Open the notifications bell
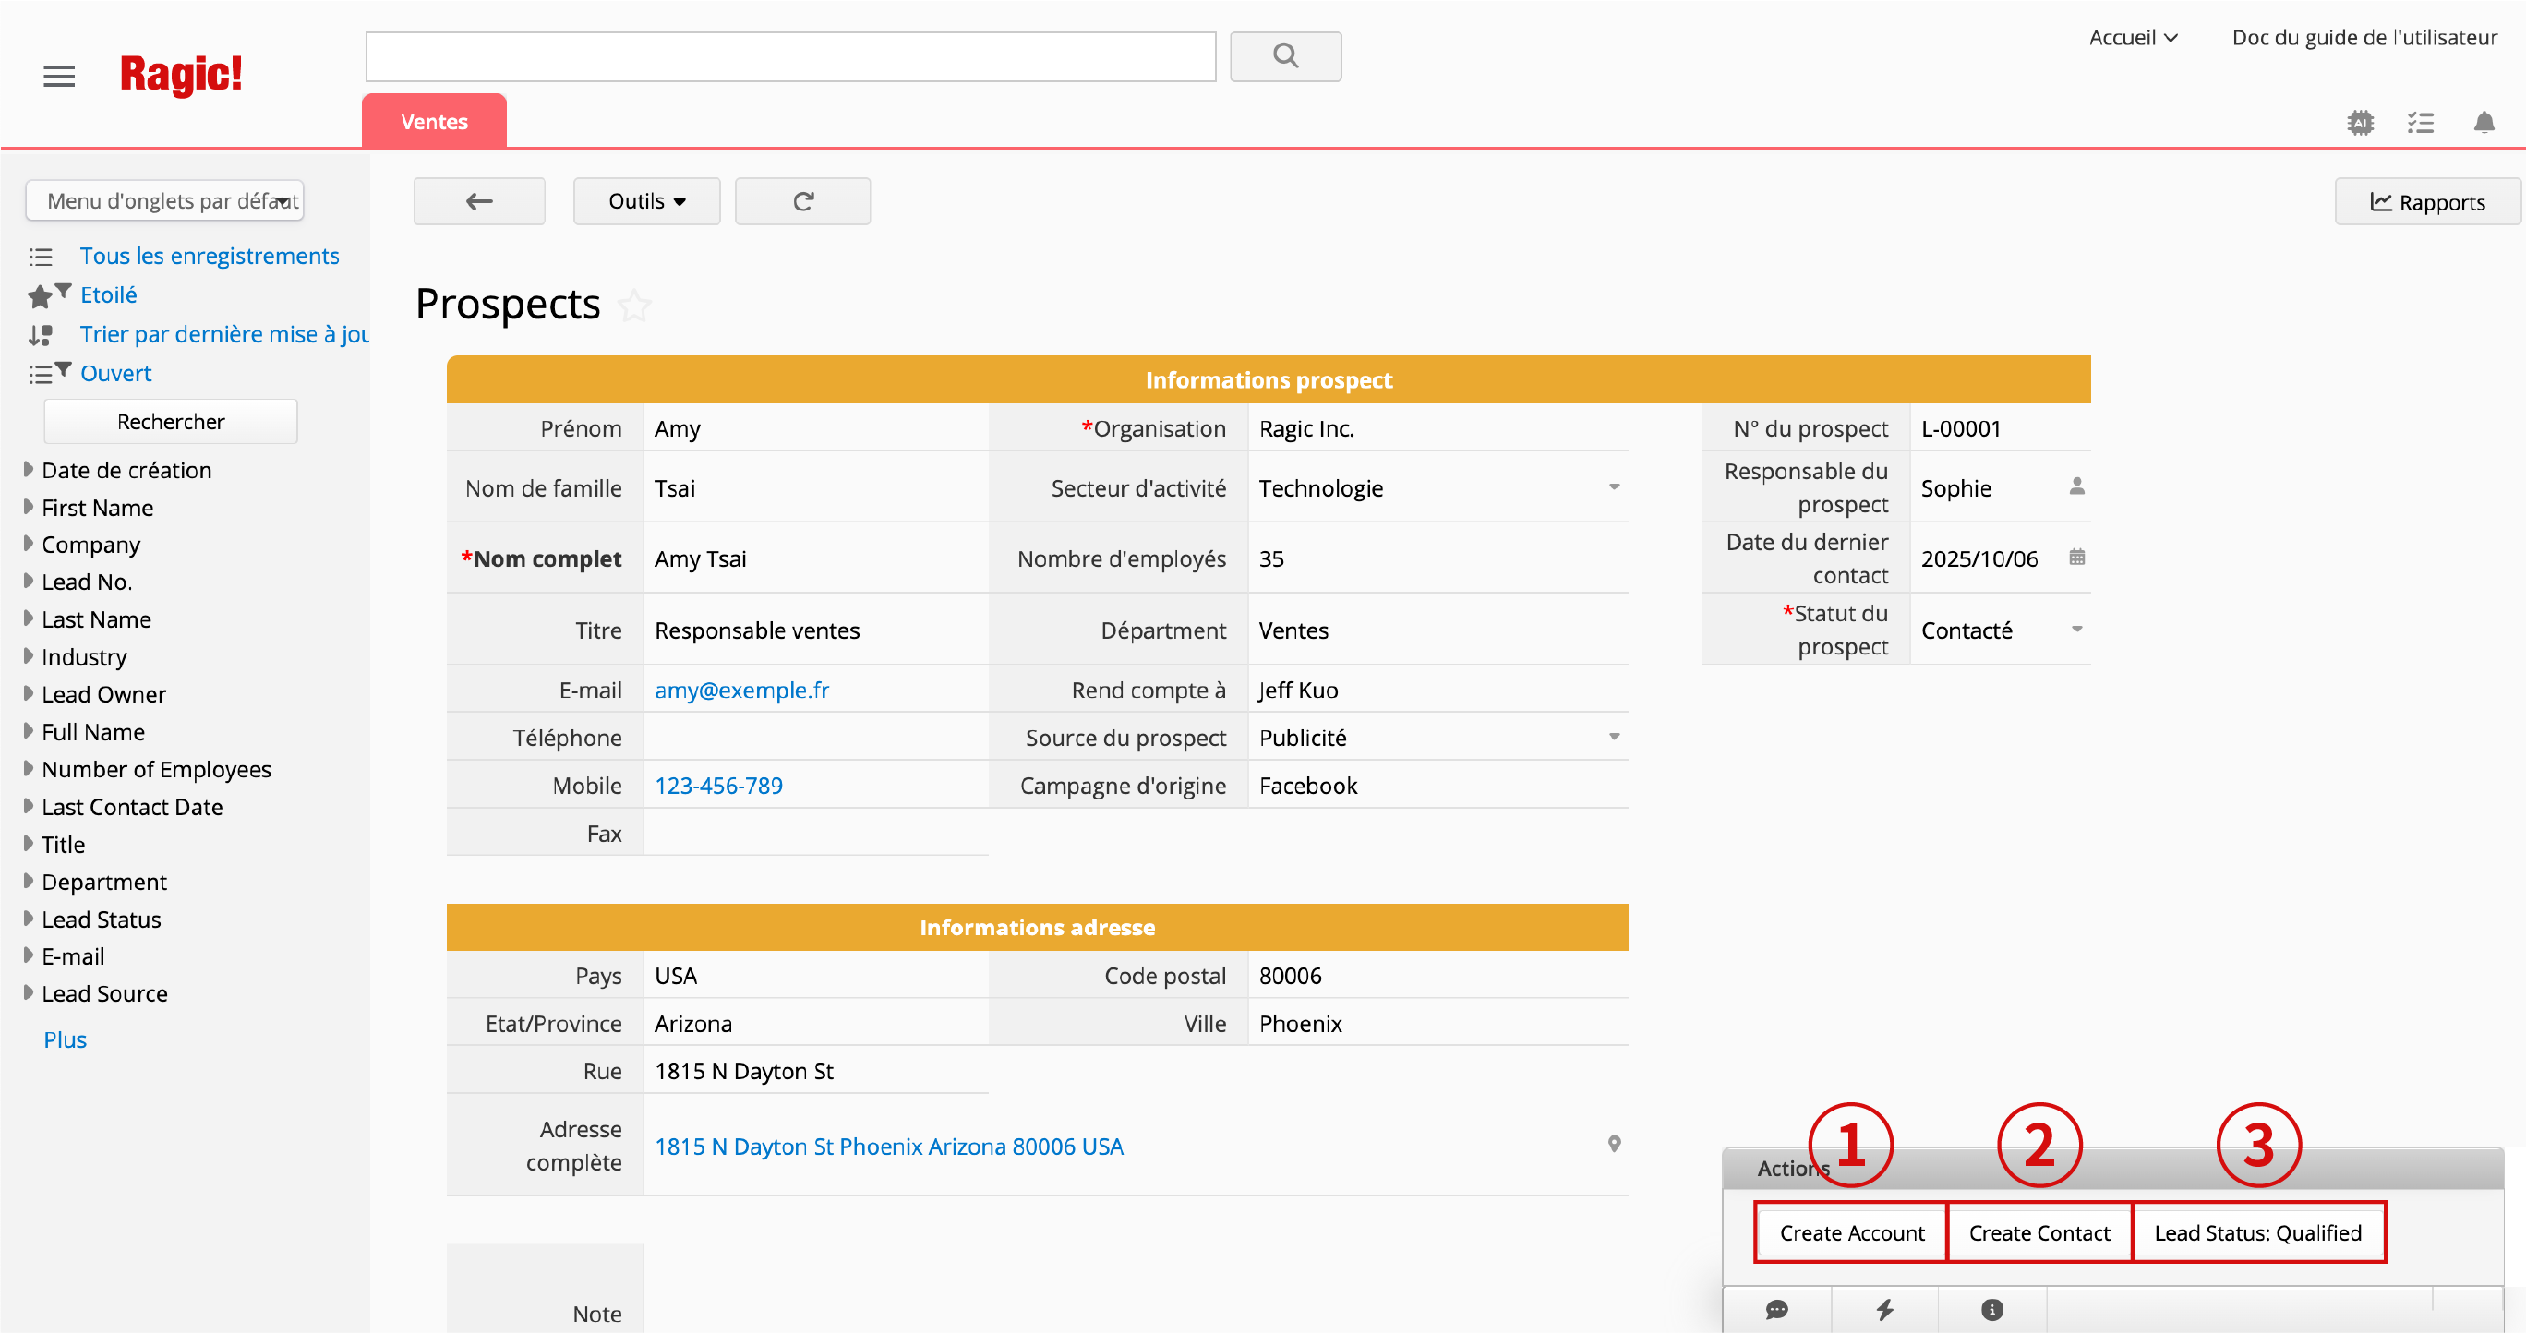 pyautogui.click(x=2483, y=123)
